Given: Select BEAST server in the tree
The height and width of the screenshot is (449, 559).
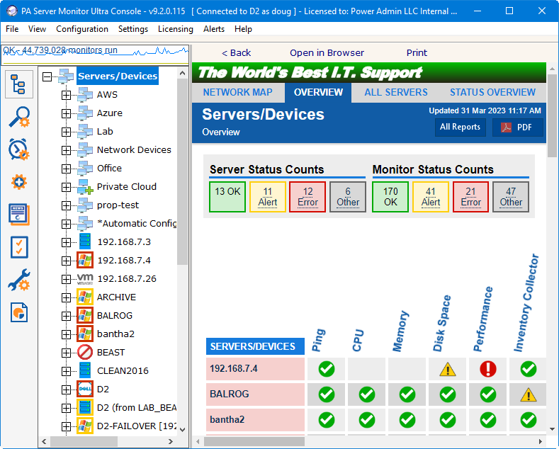Looking at the screenshot, I should pyautogui.click(x=111, y=353).
